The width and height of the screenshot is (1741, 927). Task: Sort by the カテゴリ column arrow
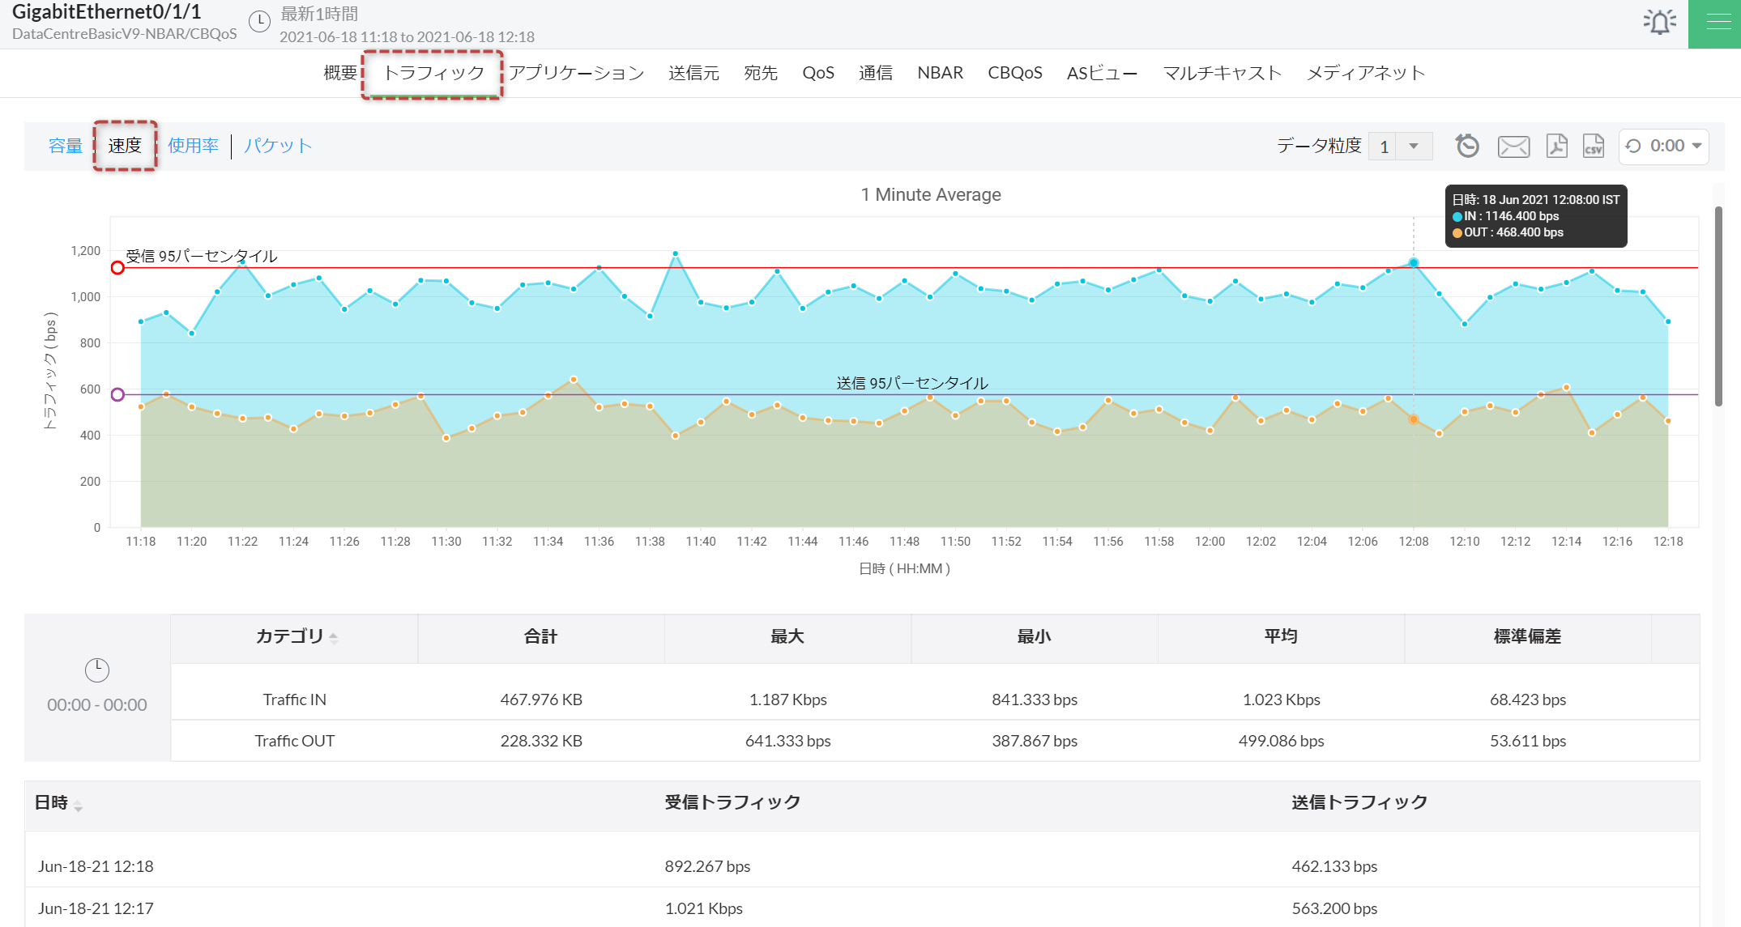point(333,638)
